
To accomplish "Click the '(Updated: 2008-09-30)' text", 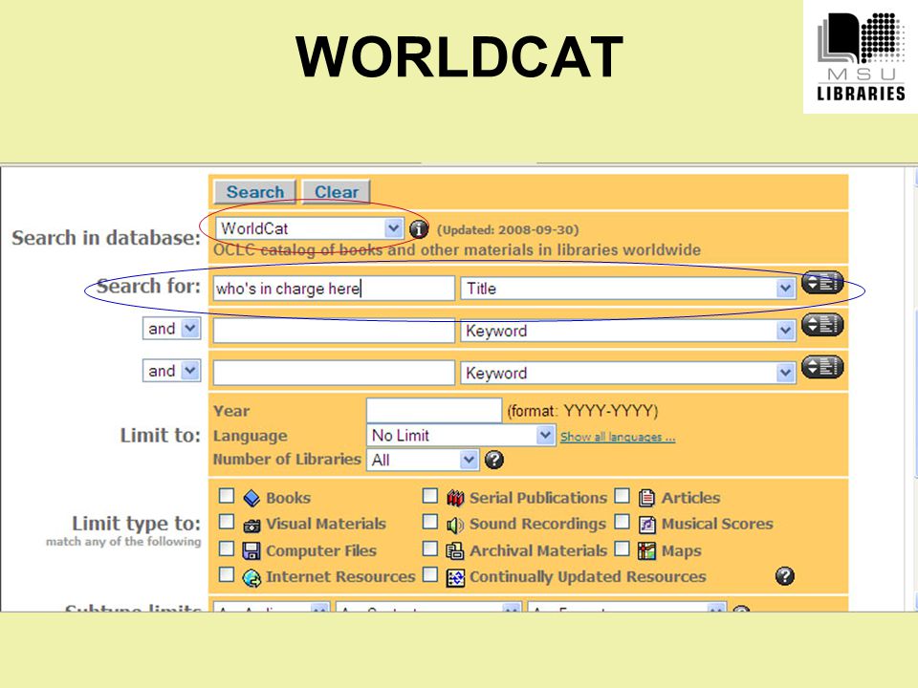I will (x=508, y=229).
